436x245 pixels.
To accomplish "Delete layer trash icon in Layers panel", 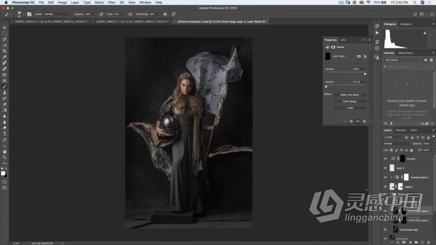I will pos(428,242).
